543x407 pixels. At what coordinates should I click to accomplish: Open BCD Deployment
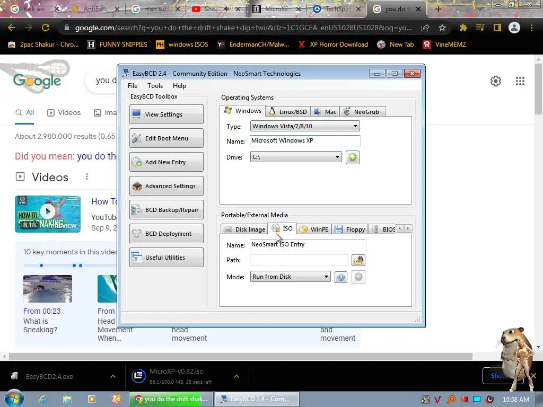(x=166, y=234)
